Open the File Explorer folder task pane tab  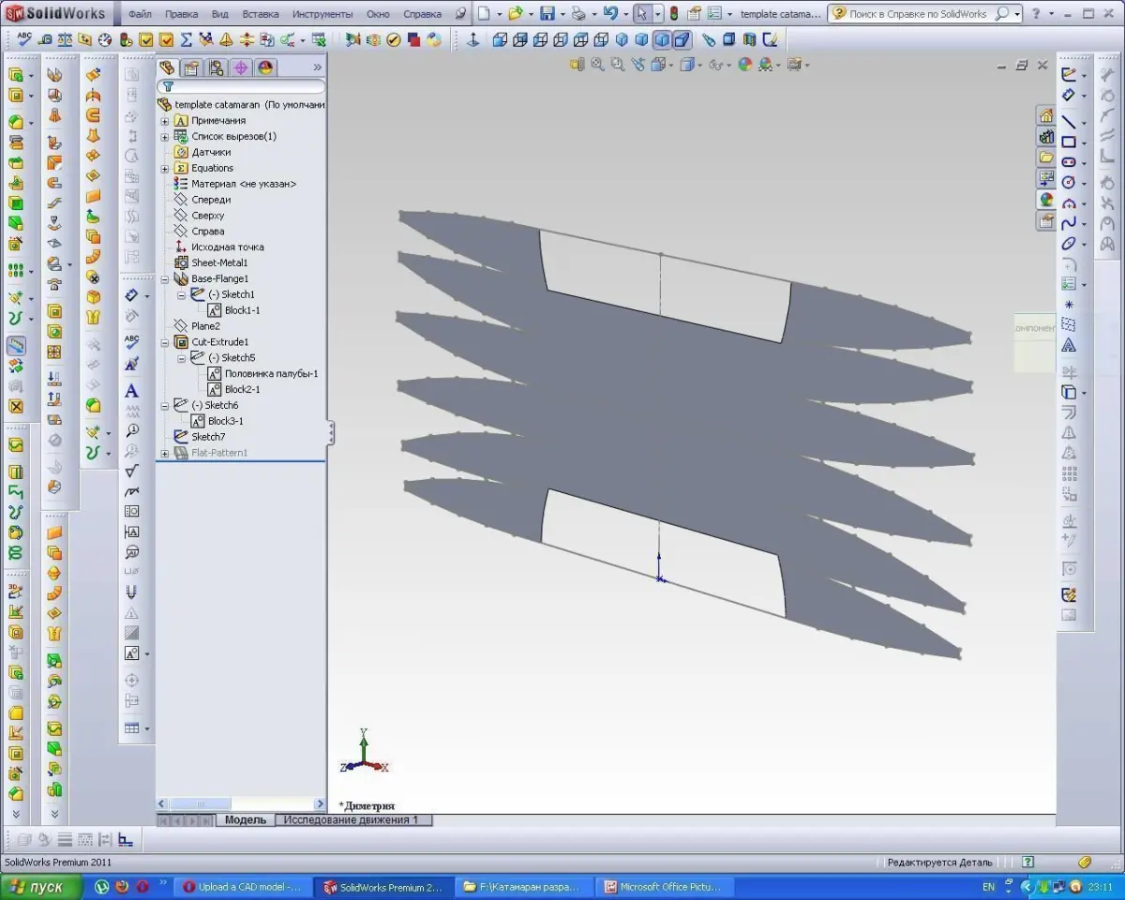click(x=1046, y=157)
